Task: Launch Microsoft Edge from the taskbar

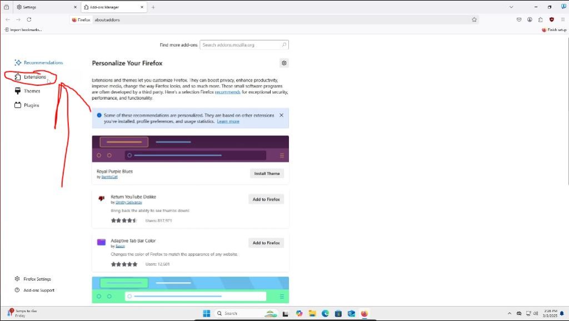Action: (325, 313)
